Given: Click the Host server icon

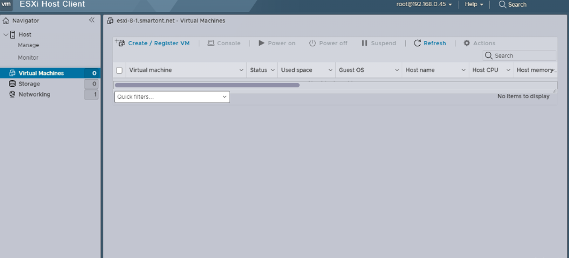Looking at the screenshot, I should coord(12,34).
